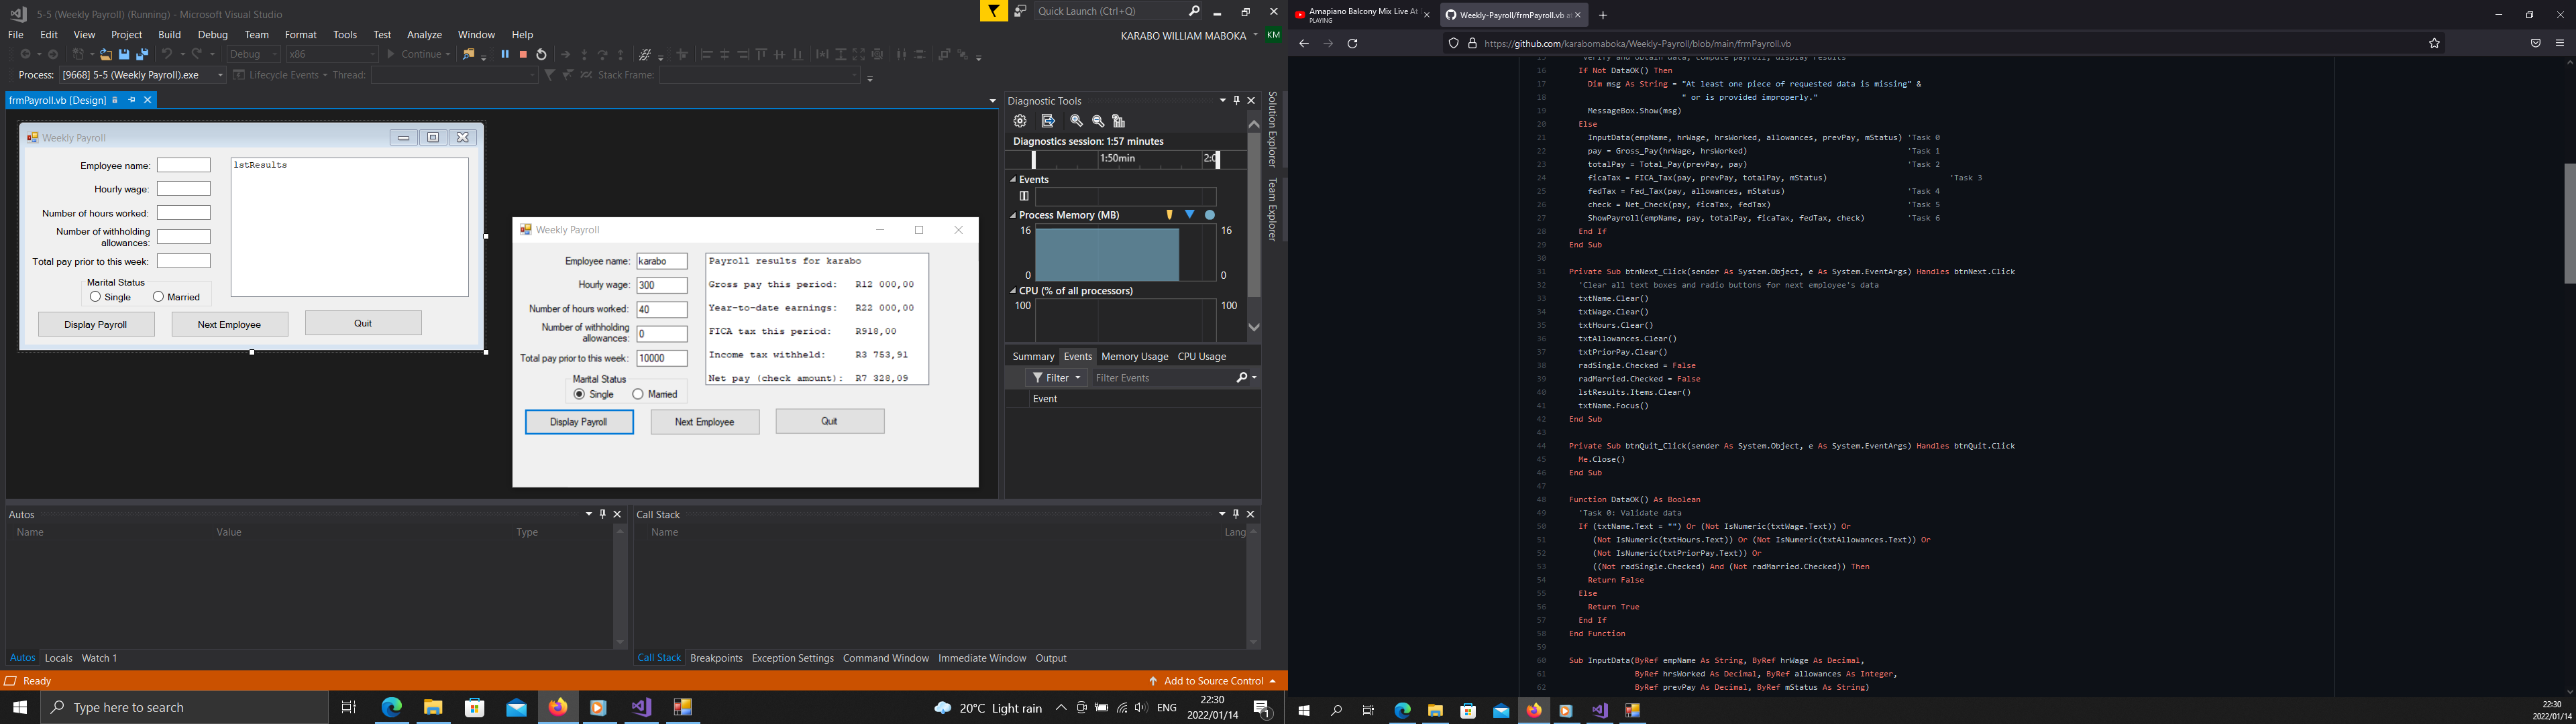Switch to the Breakpoints tab
The width and height of the screenshot is (2576, 724).
[x=716, y=658]
